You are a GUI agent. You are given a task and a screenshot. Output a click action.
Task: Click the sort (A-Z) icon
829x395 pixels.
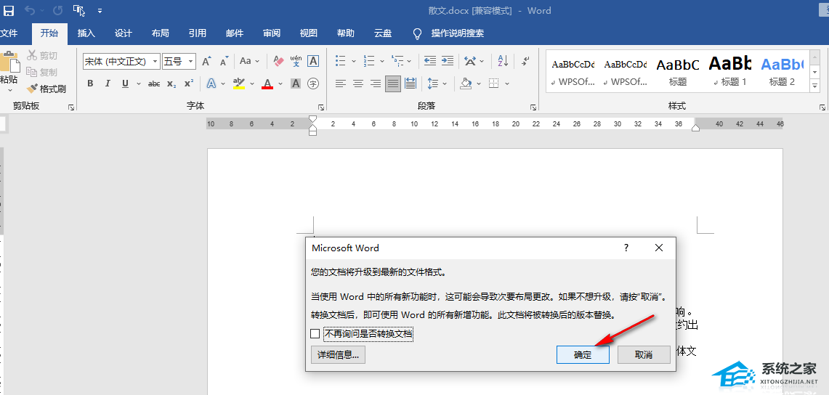click(503, 62)
